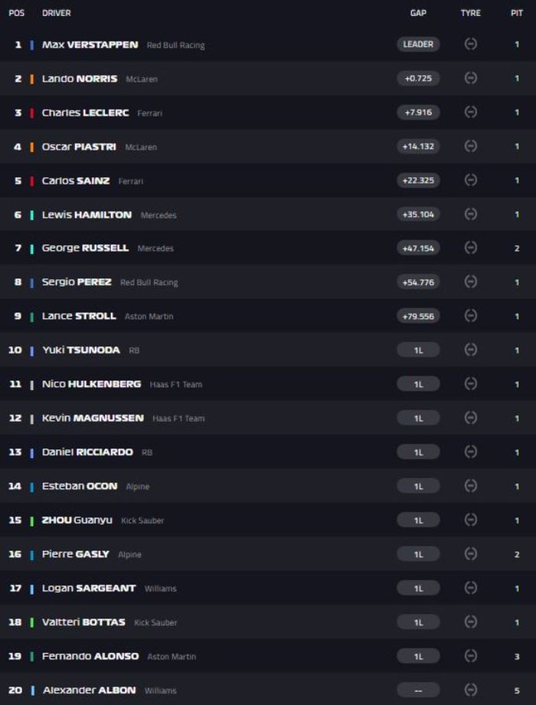The height and width of the screenshot is (705, 536).
Task: Open Sergio Perez's driver entry
Action: point(77,282)
